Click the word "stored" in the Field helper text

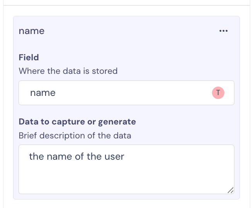[x=105, y=71]
